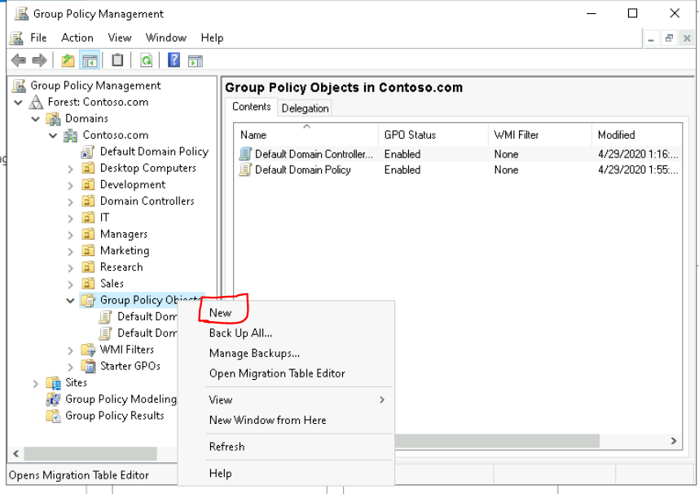
Task: Click the Default Domain Controller scroll icon in list
Action: pos(245,154)
